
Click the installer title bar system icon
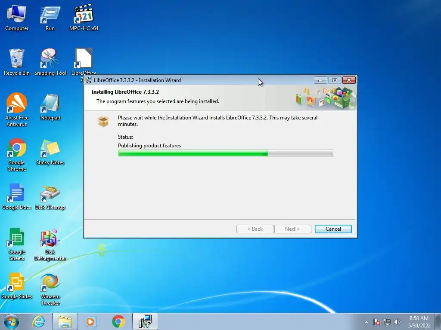[89, 80]
